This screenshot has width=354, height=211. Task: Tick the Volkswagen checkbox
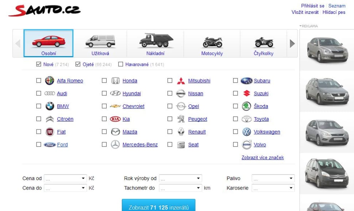[x=235, y=132]
